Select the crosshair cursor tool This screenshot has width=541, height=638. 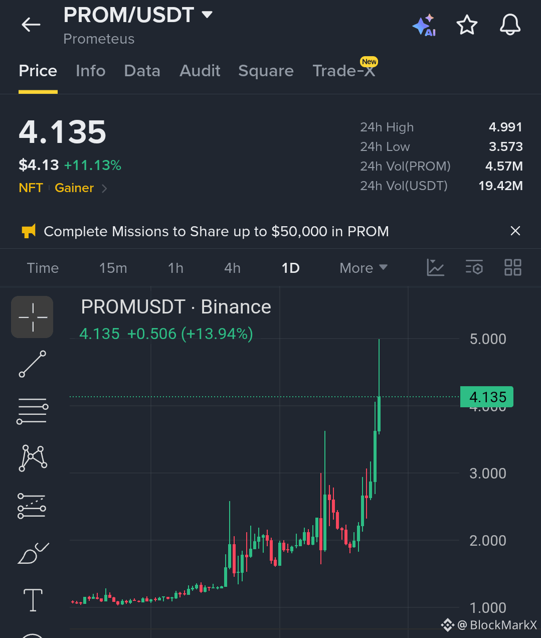33,317
